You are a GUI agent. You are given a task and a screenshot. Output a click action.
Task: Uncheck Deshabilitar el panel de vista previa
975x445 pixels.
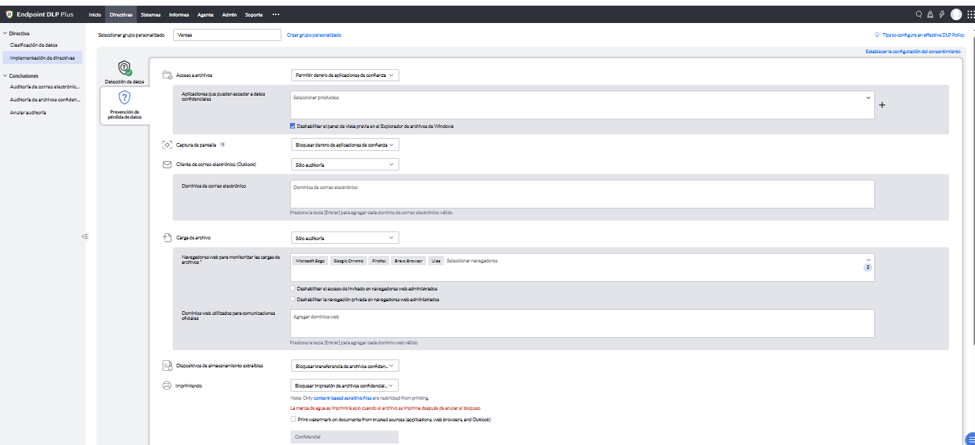[293, 126]
